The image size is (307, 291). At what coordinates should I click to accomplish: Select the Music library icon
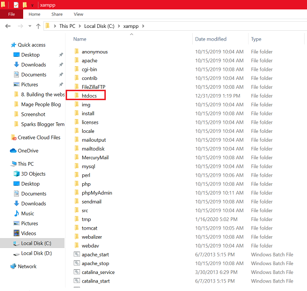(17, 214)
